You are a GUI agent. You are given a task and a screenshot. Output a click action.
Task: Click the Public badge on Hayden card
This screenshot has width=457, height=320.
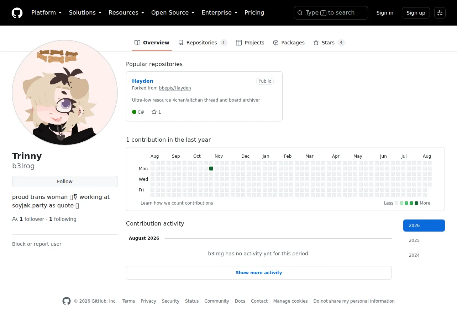coord(265,81)
